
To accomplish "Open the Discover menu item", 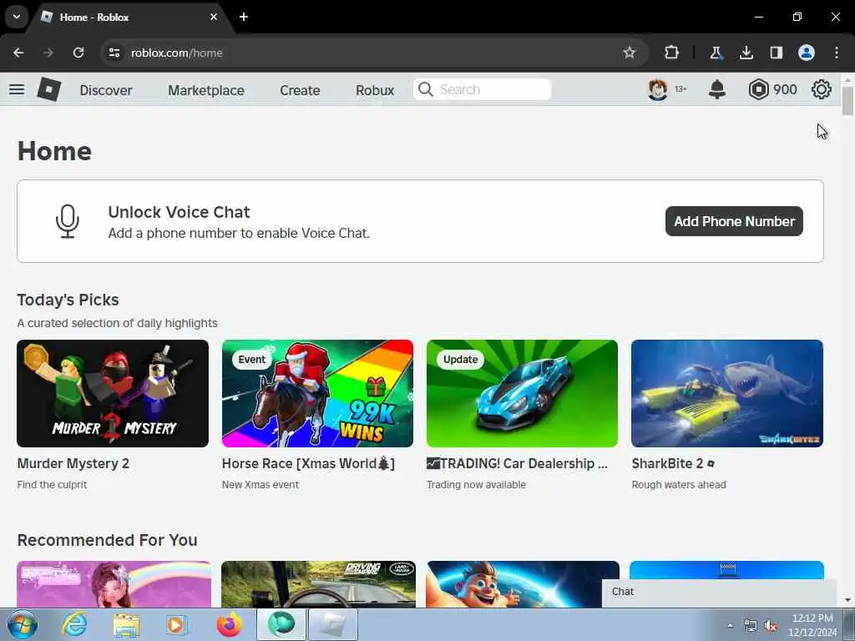I will pyautogui.click(x=106, y=90).
